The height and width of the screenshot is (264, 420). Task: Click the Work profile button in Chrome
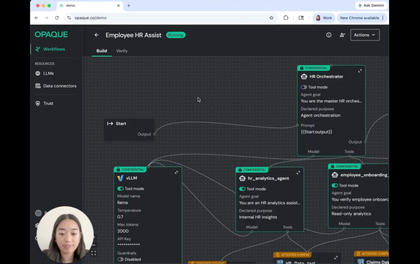pos(324,18)
